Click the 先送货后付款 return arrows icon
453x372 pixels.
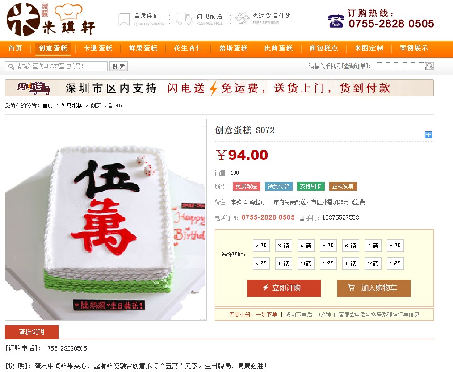coord(242,18)
